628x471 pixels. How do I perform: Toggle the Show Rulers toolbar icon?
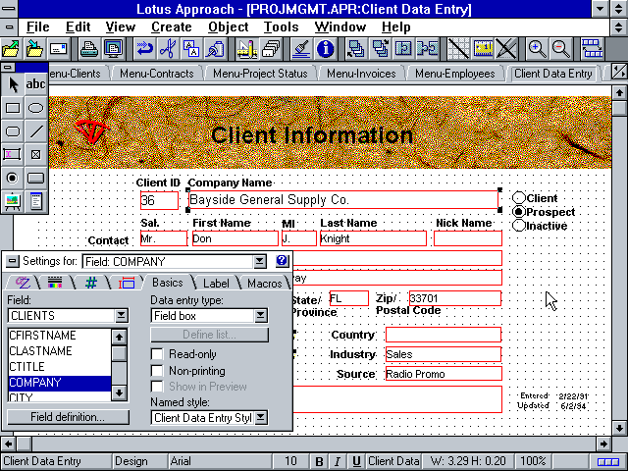coord(482,49)
